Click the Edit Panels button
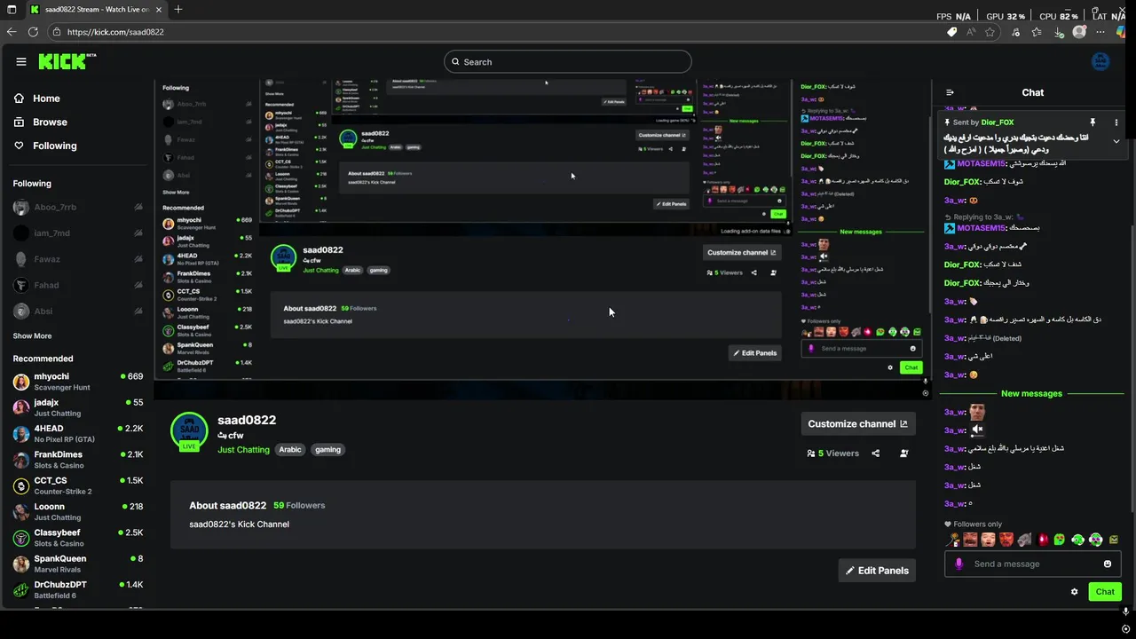Viewport: 1136px width, 639px height. pos(877,571)
